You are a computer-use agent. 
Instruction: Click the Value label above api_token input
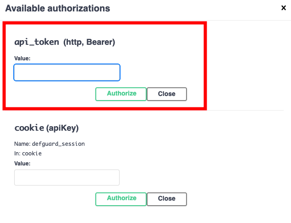point(22,58)
